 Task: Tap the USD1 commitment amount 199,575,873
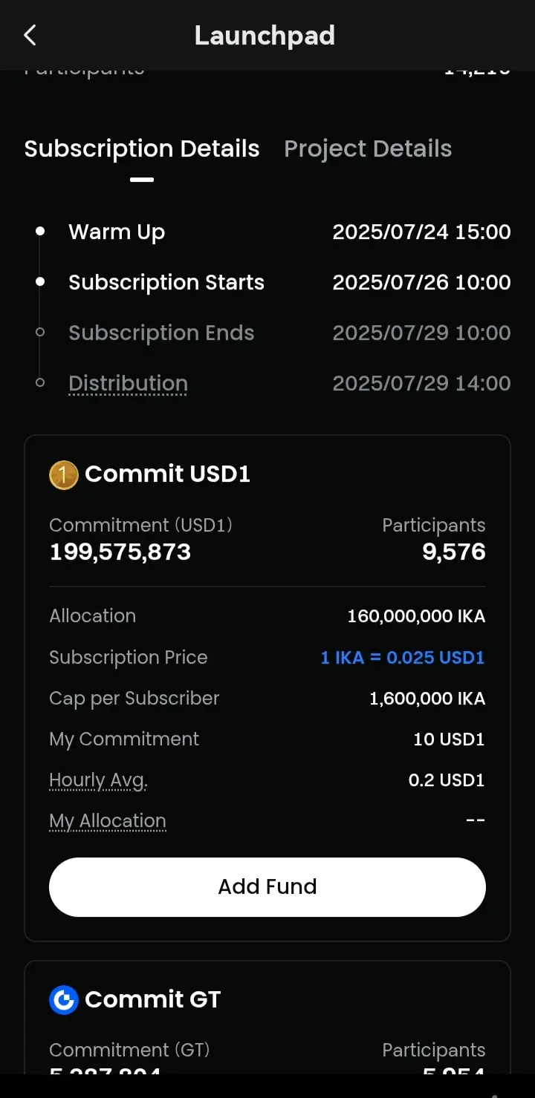click(120, 552)
